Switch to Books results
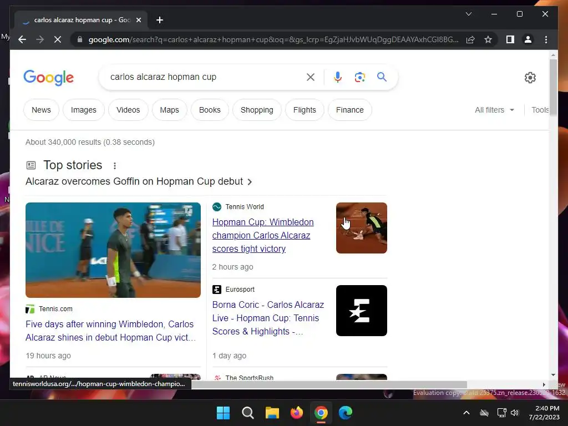 (x=210, y=110)
